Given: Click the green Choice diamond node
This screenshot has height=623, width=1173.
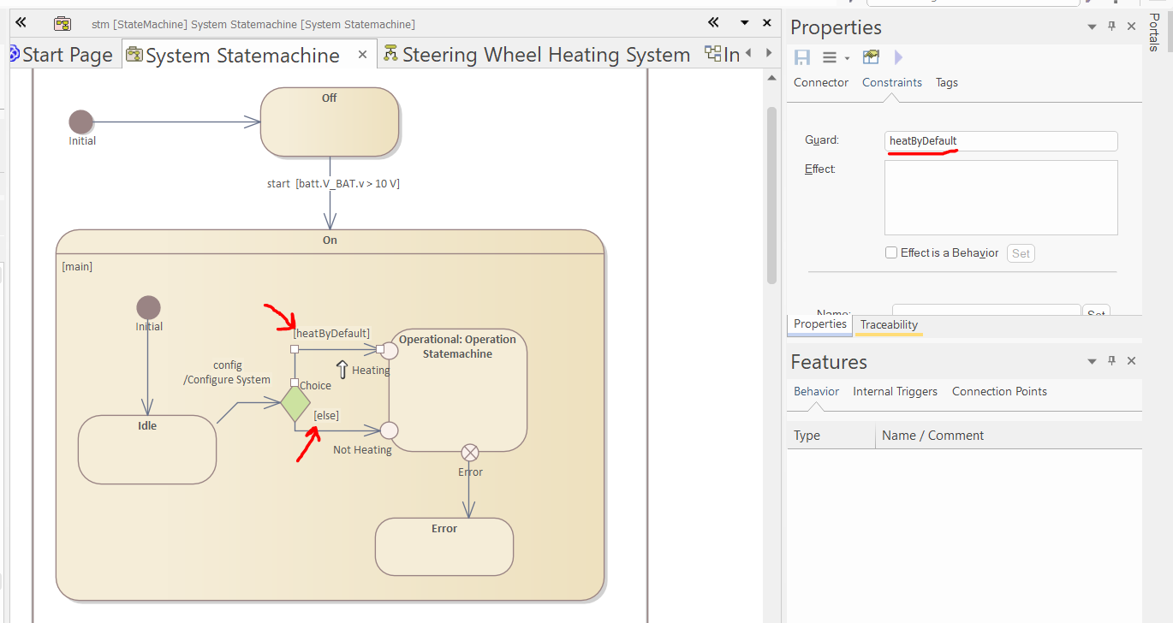Looking at the screenshot, I should point(295,404).
